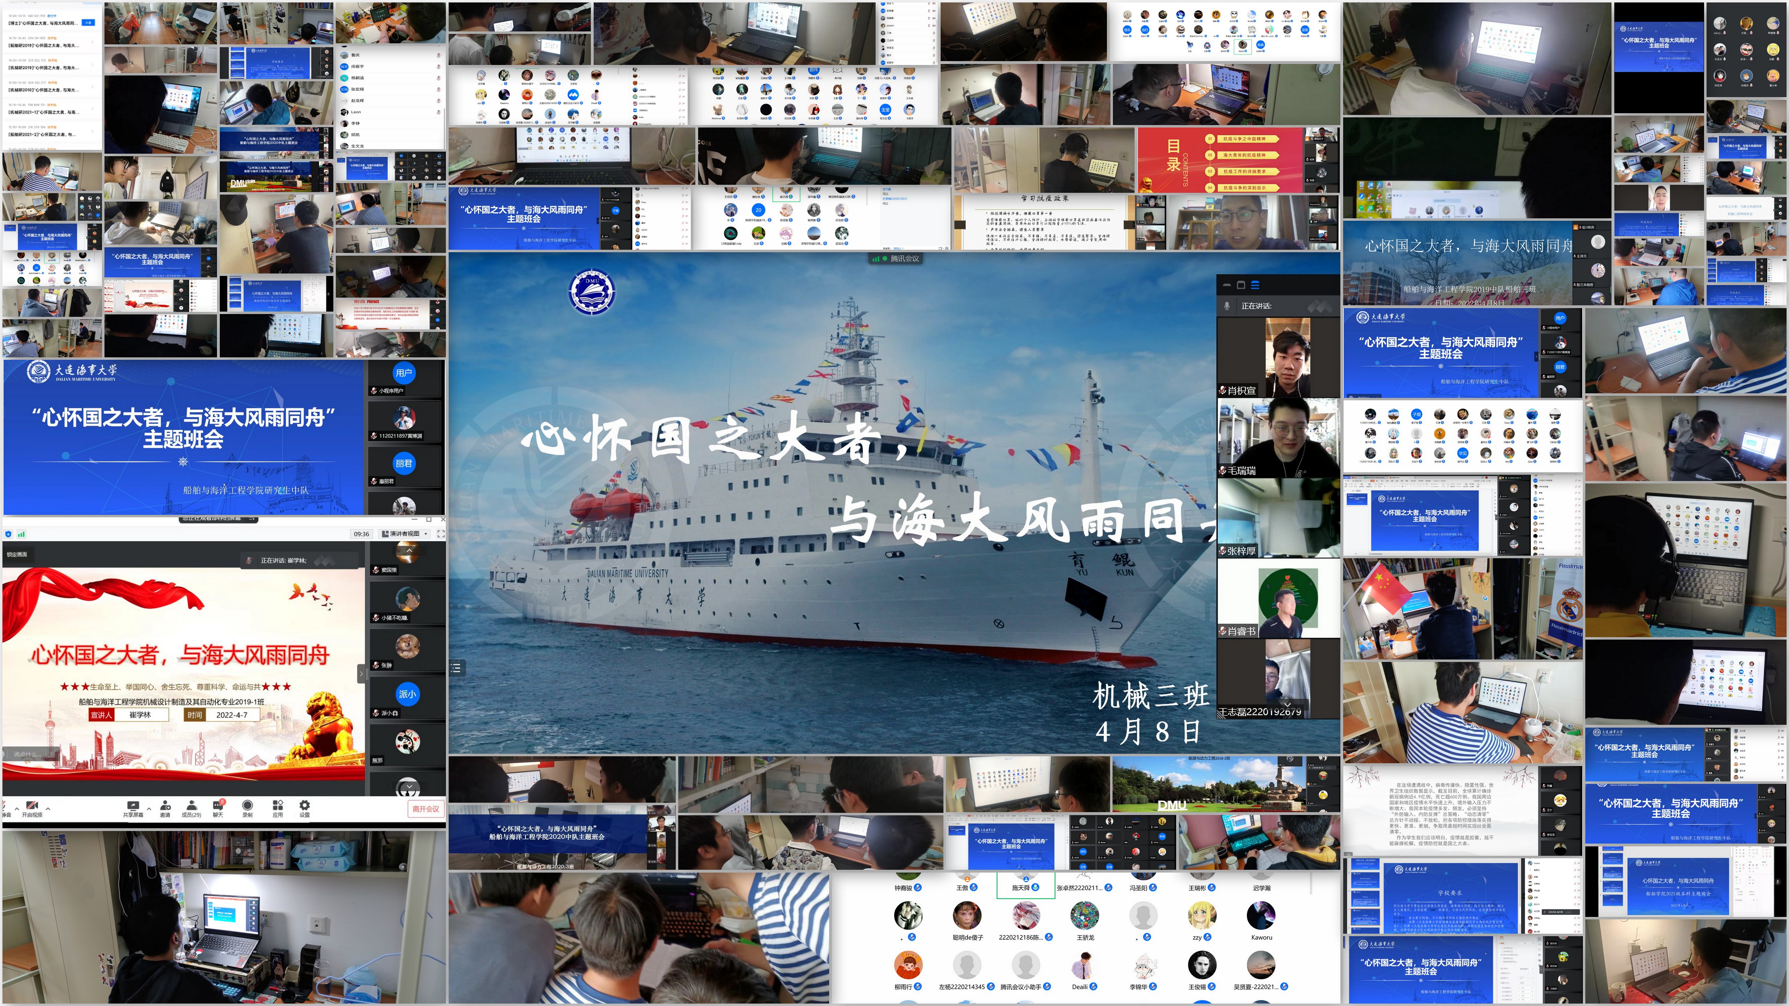The height and width of the screenshot is (1006, 1789).
Task: Expand arrow next to 共享屏幕
Action: (149, 809)
